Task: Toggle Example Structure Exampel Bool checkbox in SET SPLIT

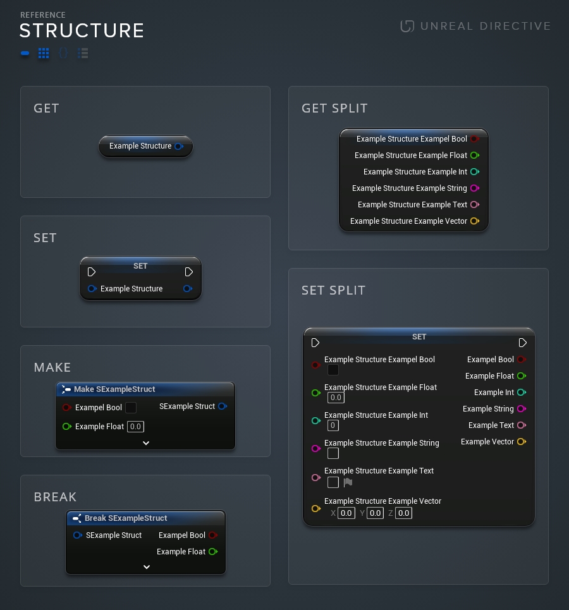Action: [333, 370]
